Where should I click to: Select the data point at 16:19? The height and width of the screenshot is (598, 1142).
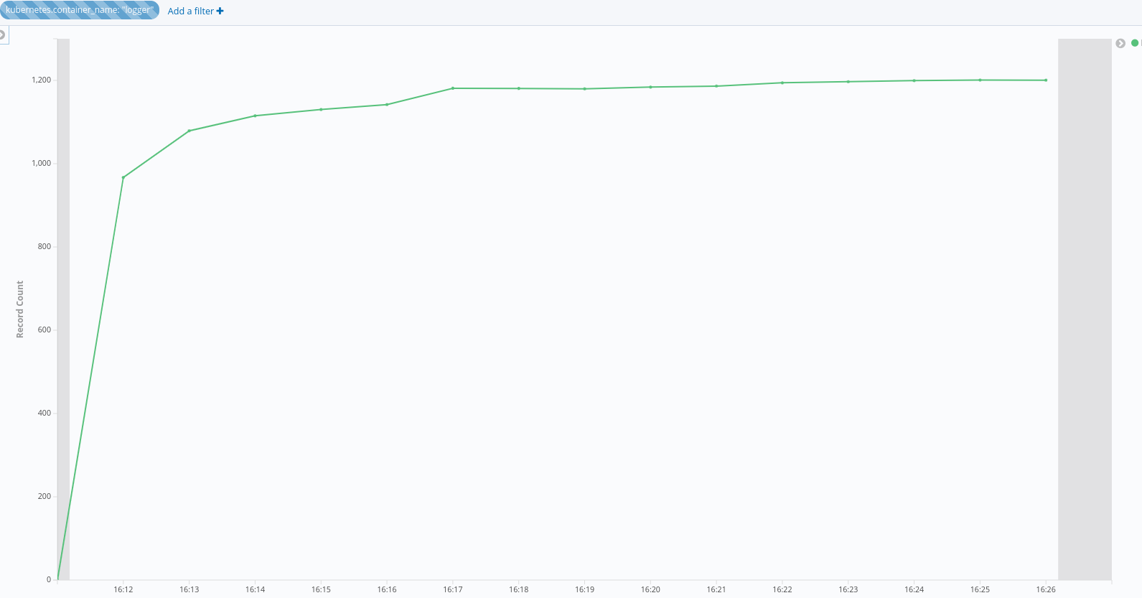(x=585, y=89)
